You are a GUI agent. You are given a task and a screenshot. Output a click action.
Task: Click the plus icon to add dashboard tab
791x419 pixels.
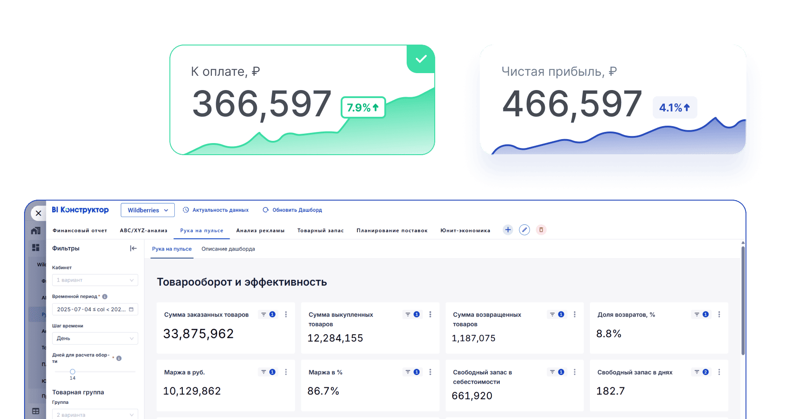[x=508, y=230]
